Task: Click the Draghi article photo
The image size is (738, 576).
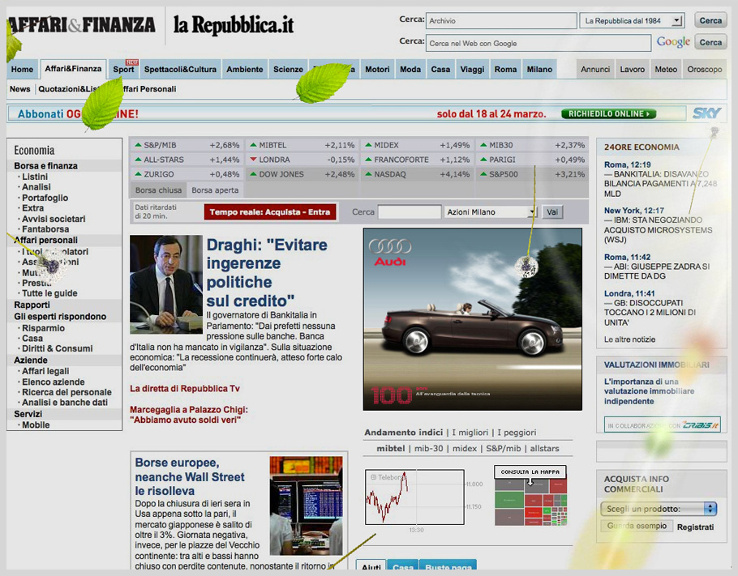Action: click(x=166, y=284)
